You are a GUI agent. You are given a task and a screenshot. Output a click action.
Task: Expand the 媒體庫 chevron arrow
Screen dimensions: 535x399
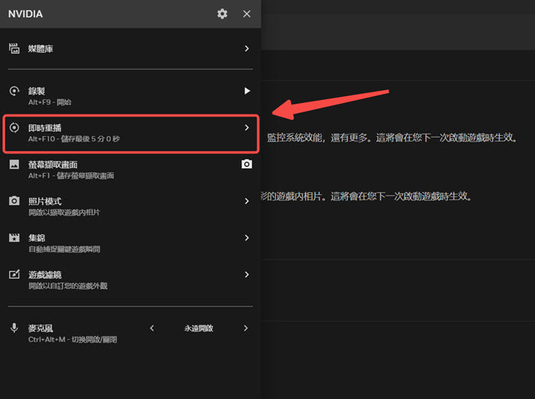(247, 48)
